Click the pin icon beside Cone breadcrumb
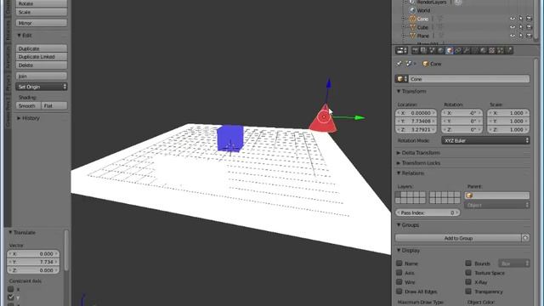Viewport: 544px width, 306px height. pos(399,64)
